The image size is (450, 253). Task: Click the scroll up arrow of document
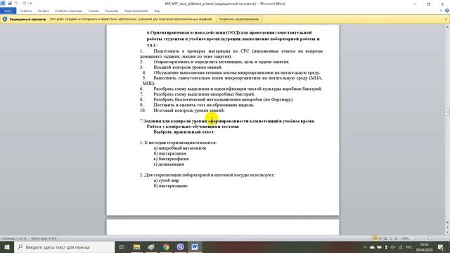pos(447,27)
